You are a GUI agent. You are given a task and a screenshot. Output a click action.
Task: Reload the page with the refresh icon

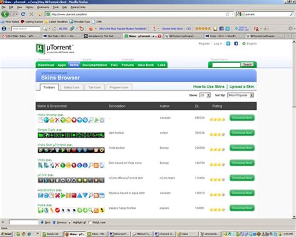(x=23, y=14)
